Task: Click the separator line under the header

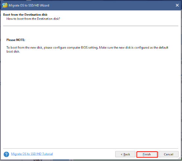Action: [91, 26]
